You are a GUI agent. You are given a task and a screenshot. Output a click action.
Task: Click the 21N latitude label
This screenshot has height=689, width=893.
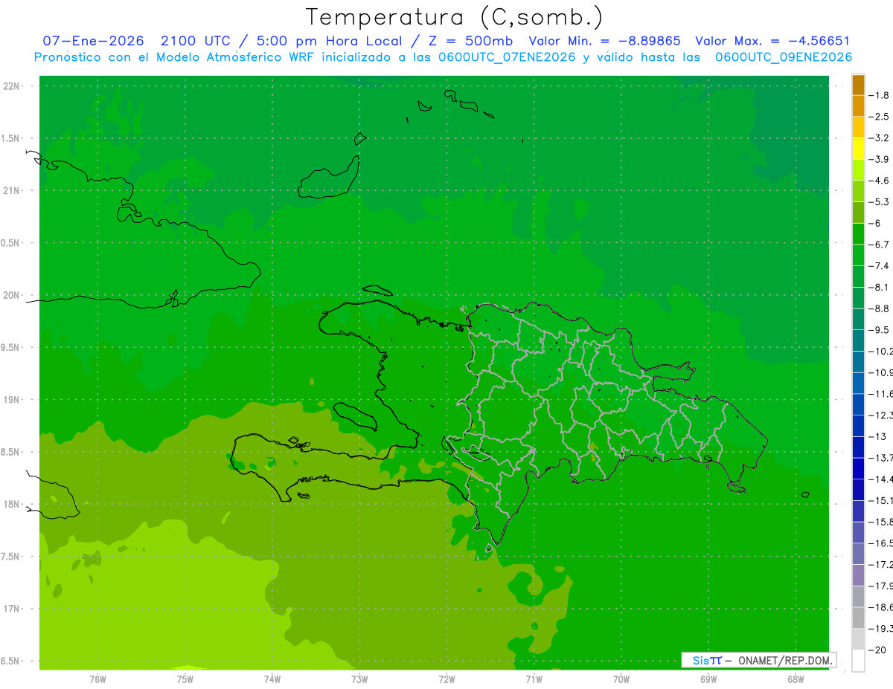pyautogui.click(x=12, y=190)
